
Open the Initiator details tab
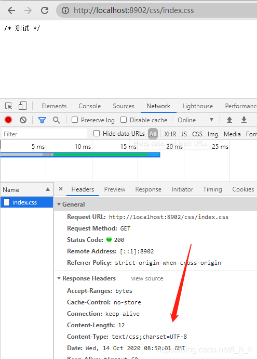pos(182,189)
